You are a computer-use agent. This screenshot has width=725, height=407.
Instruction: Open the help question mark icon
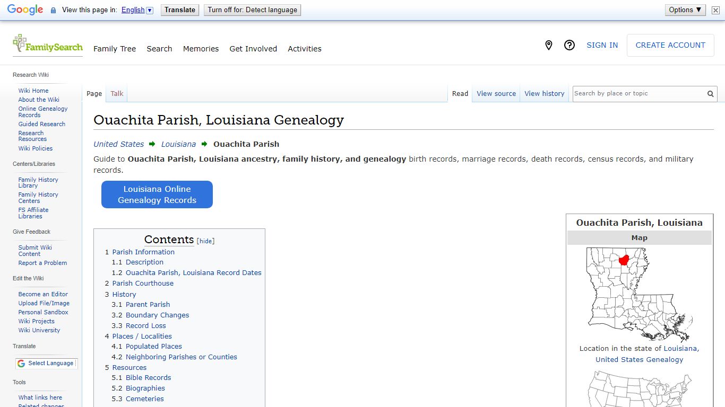(569, 46)
